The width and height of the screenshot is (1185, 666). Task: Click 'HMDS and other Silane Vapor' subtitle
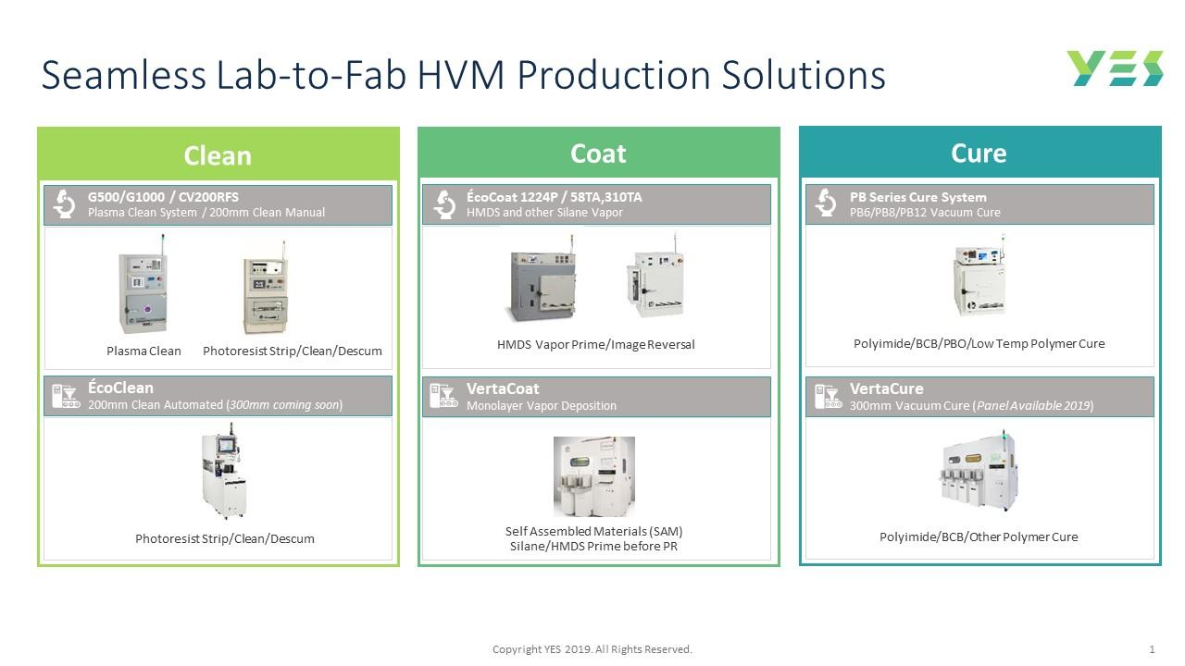tap(544, 213)
